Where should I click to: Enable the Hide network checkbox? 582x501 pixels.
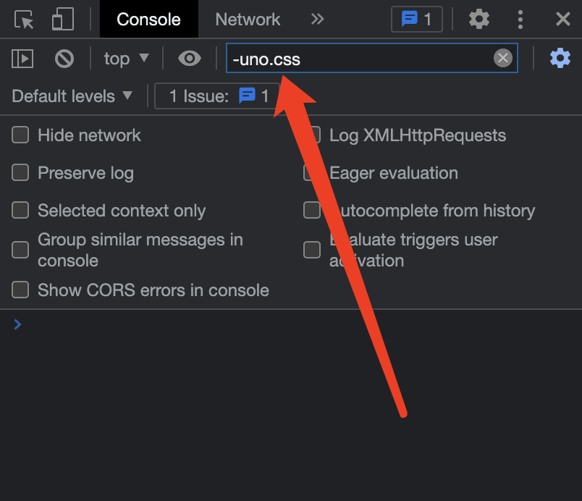click(x=20, y=135)
